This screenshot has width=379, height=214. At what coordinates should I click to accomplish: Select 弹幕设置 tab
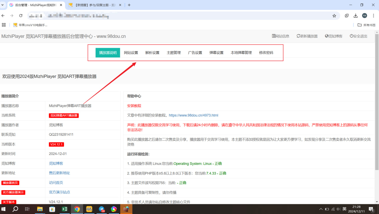coord(216,53)
